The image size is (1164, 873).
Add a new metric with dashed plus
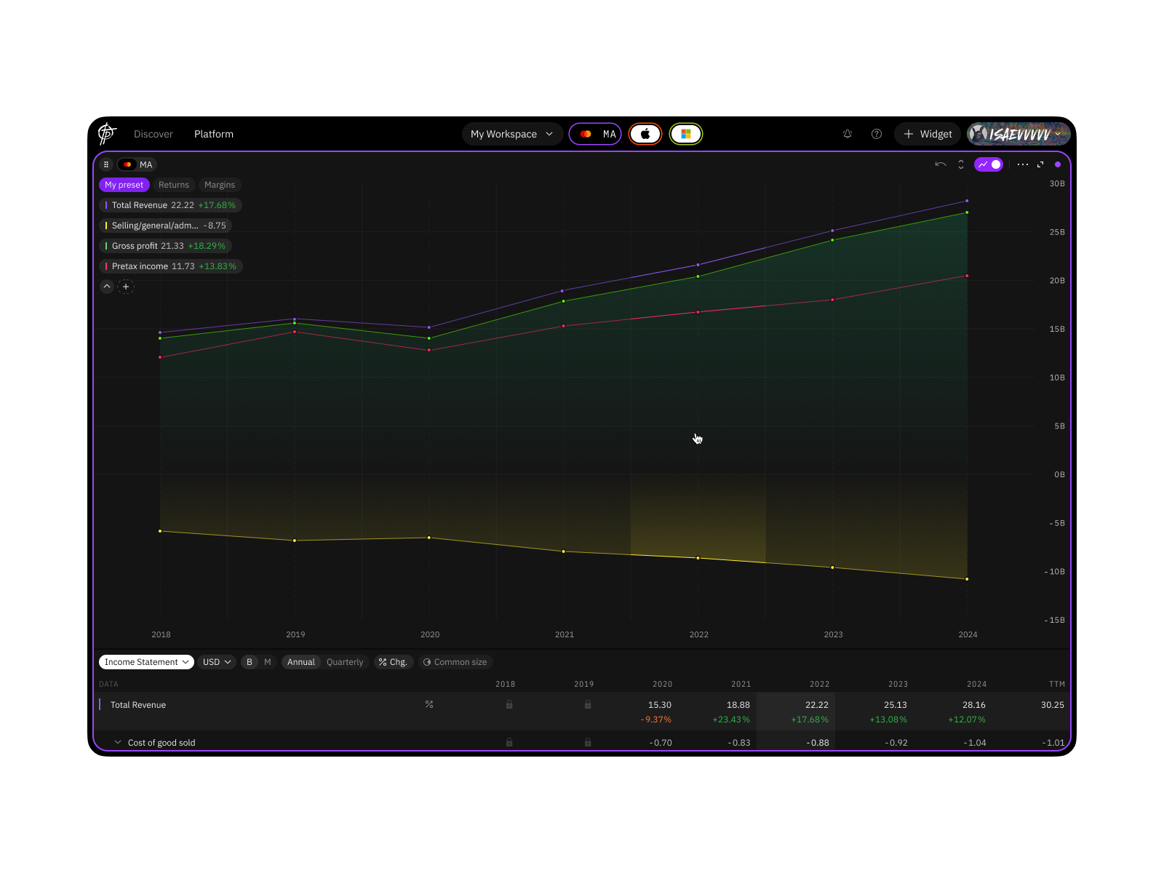[126, 287]
